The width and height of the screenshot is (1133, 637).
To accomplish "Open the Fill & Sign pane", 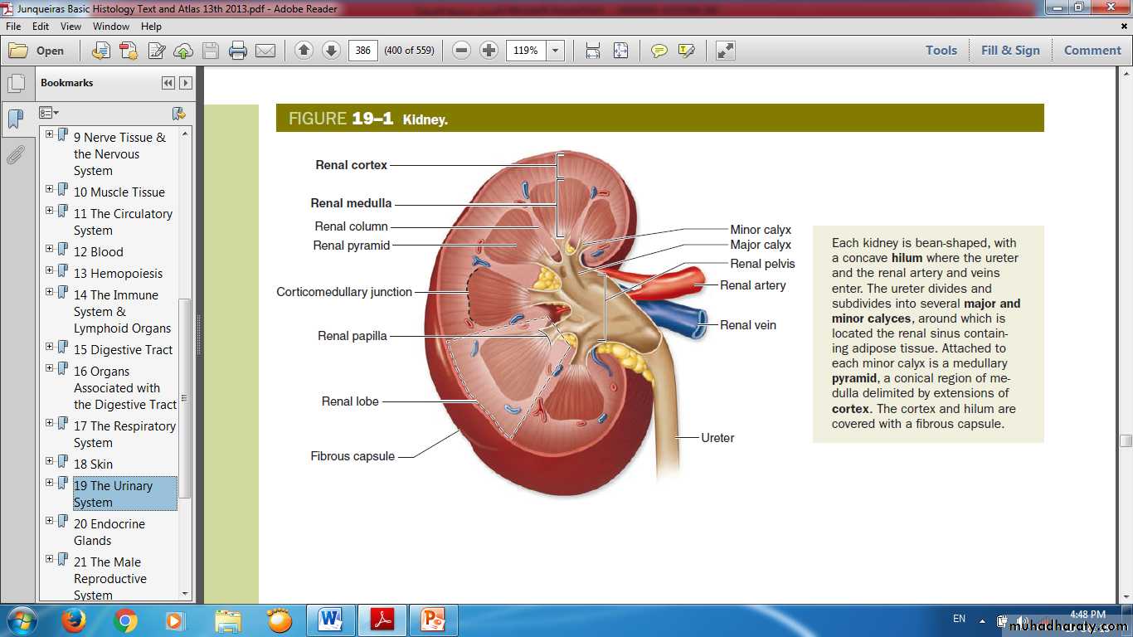I will [x=1009, y=51].
